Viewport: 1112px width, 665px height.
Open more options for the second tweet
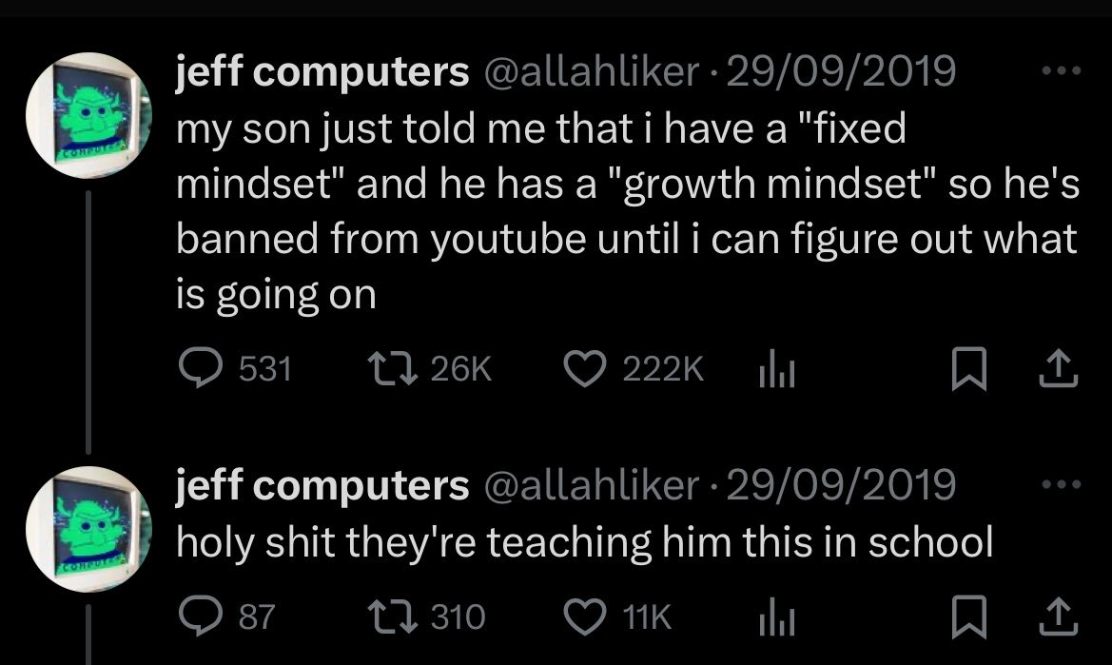tap(1061, 484)
